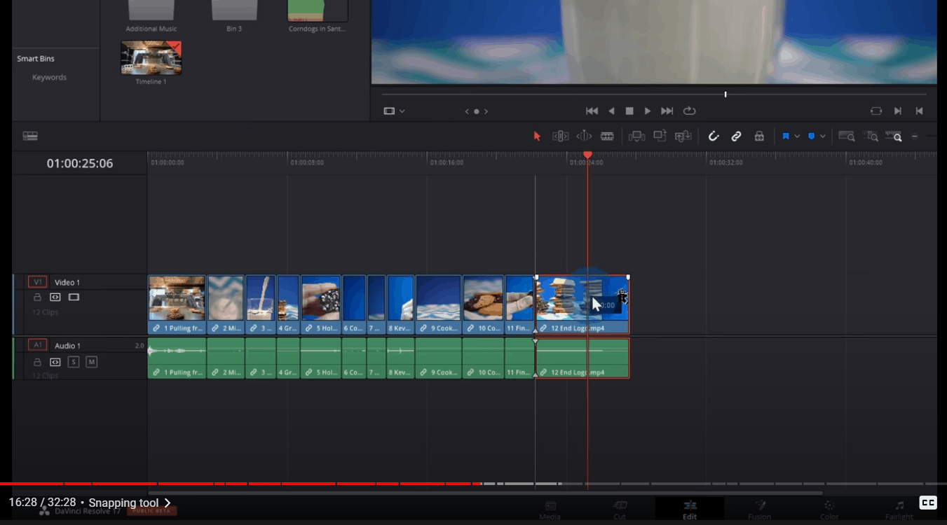
Task: Click the Full Extent Zoom icon
Action: click(847, 136)
